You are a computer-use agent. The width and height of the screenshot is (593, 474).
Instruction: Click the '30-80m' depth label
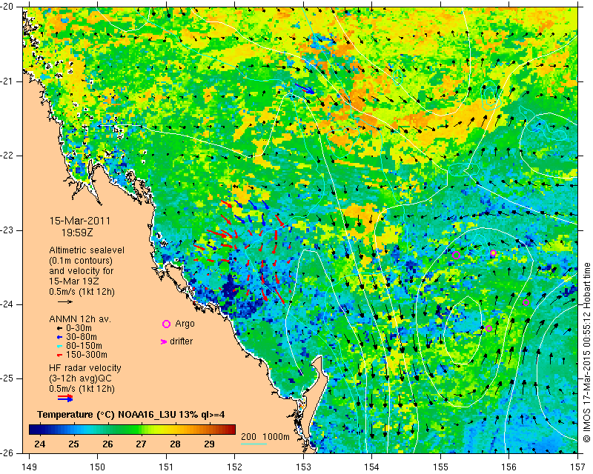tap(82, 337)
